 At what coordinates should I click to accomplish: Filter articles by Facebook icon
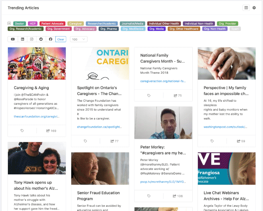[x=51, y=39]
